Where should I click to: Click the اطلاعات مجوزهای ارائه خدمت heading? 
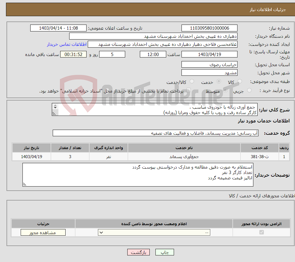click(262, 196)
